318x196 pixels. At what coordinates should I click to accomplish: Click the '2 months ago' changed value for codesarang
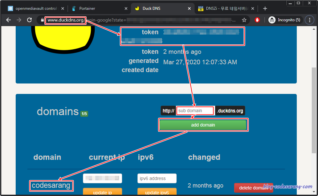205,186
